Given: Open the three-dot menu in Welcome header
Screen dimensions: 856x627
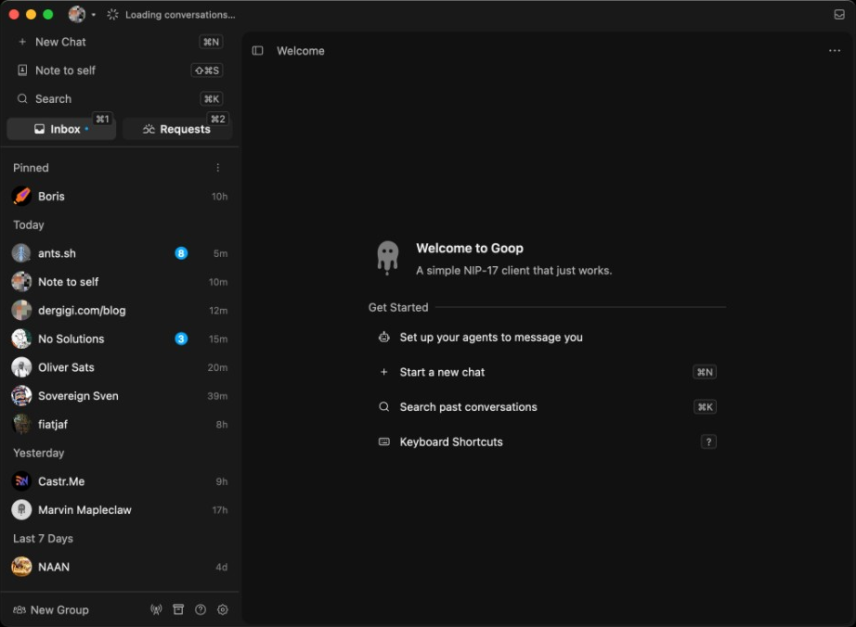Looking at the screenshot, I should (834, 51).
